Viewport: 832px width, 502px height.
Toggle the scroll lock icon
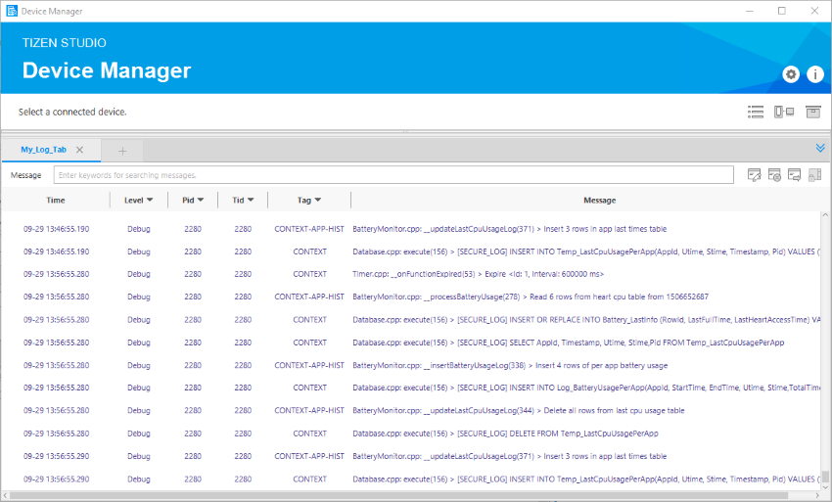[814, 175]
